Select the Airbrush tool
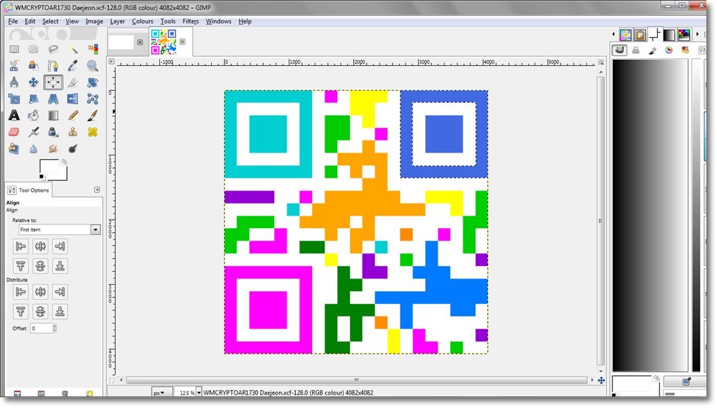 coord(33,132)
